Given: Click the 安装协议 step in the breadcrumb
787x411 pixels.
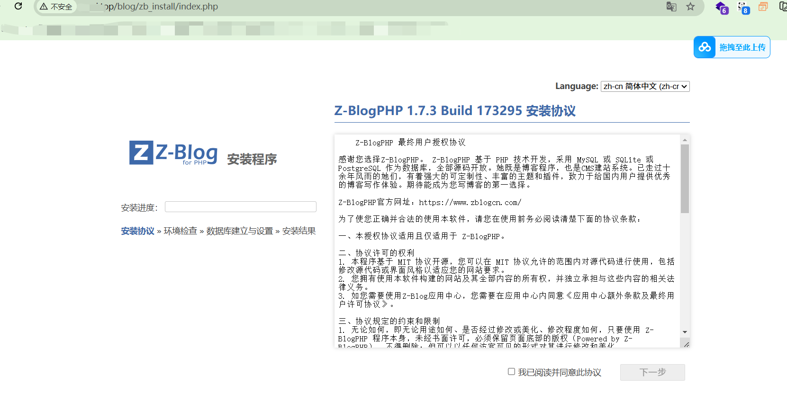Looking at the screenshot, I should 137,231.
